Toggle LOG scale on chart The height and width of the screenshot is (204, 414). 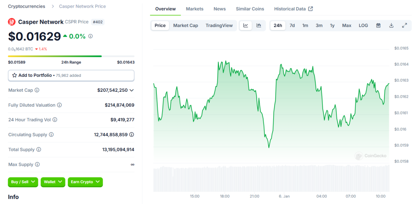point(363,25)
